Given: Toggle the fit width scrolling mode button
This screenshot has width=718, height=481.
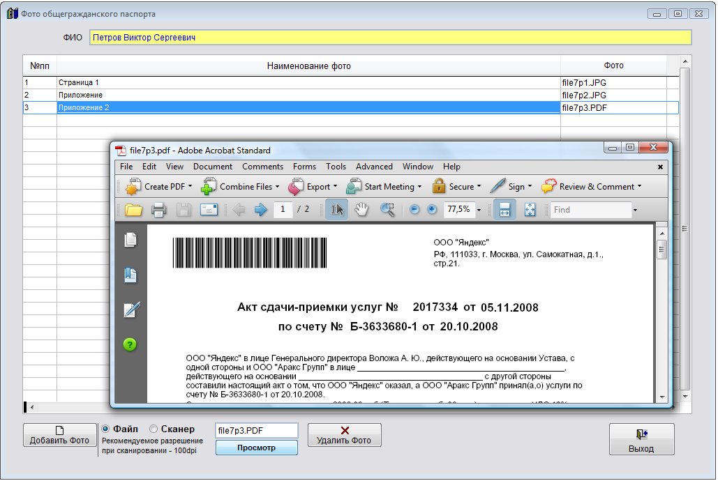Looking at the screenshot, I should (x=504, y=210).
